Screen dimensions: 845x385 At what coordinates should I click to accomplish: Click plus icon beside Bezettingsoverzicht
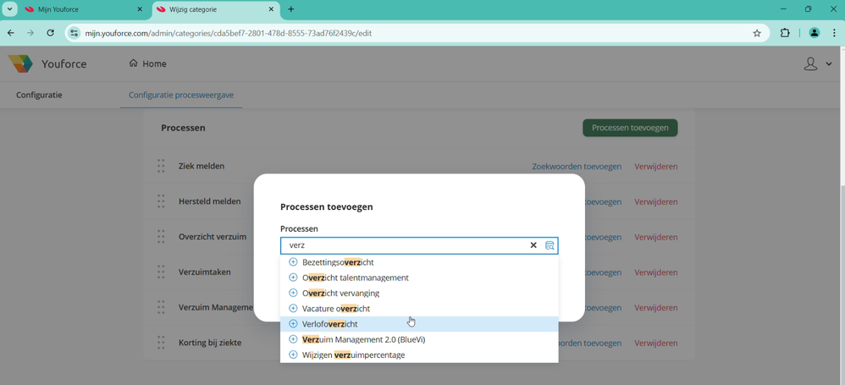coord(293,262)
